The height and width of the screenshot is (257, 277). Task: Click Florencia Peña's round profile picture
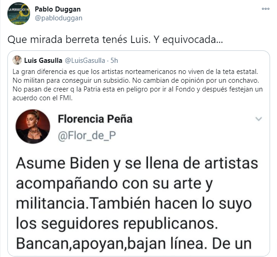(x=33, y=127)
